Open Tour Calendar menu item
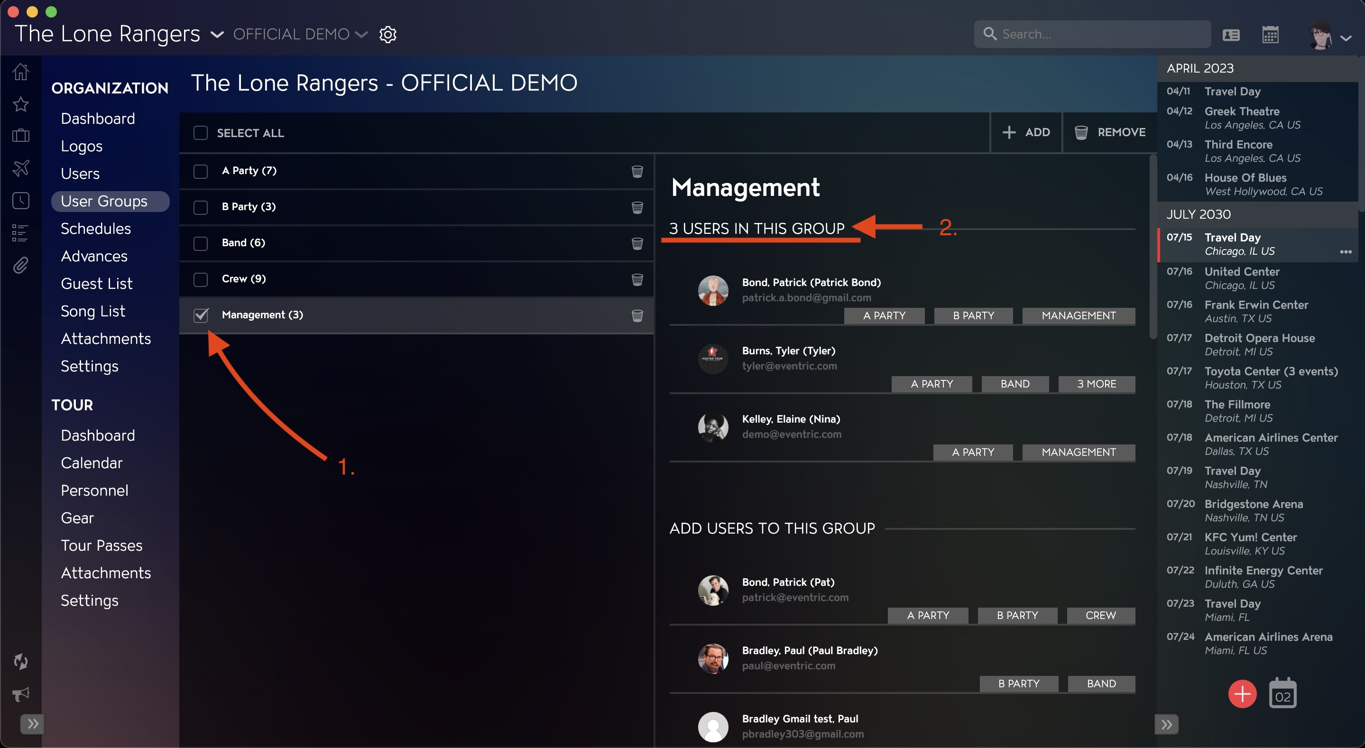 [x=92, y=462]
